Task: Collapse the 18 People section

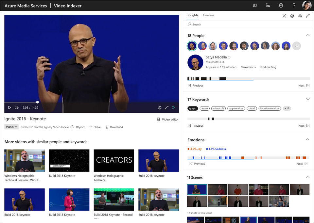Action: (x=307, y=35)
